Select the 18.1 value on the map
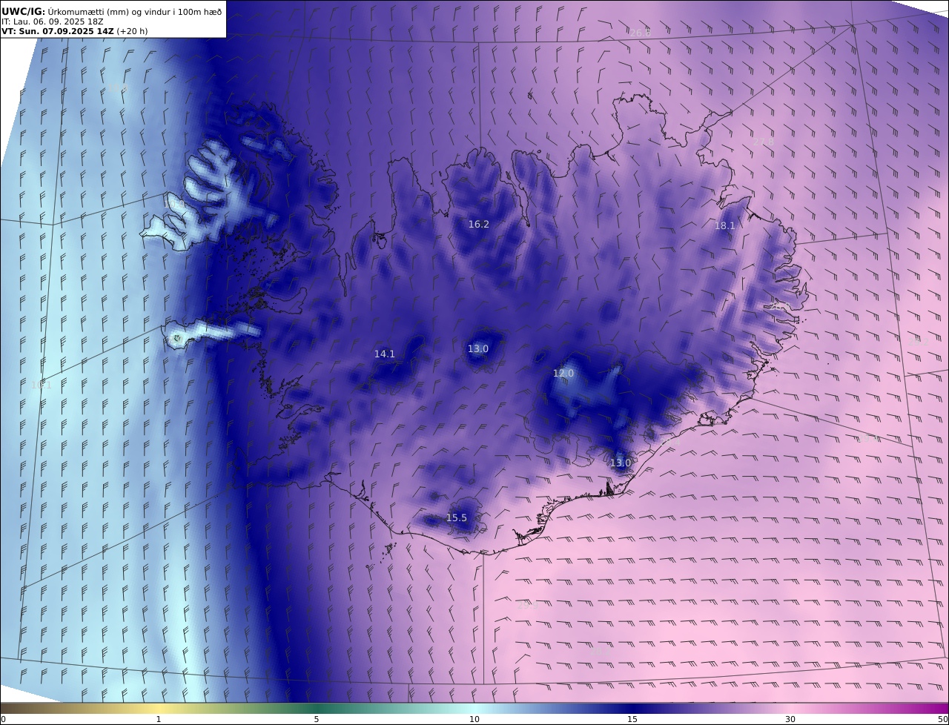Screen dimensions: 949x725 724,226
